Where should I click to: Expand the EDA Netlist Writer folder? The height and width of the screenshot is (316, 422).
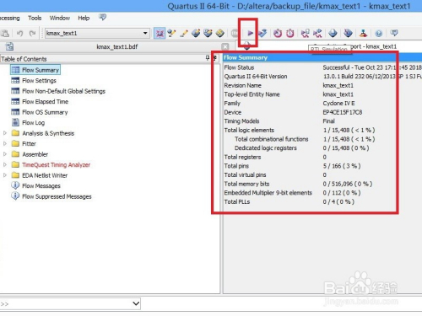click(x=5, y=175)
